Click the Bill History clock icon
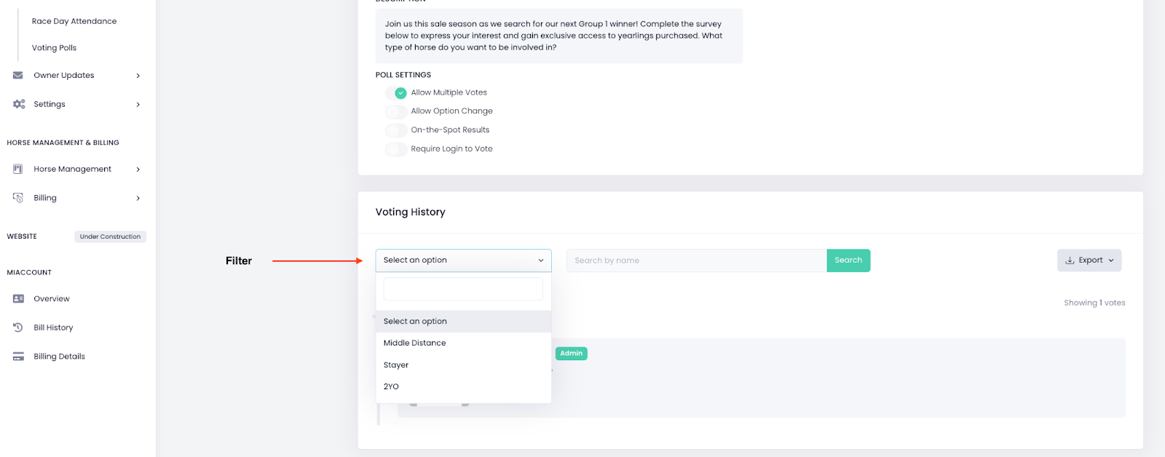The image size is (1165, 457). pos(18,327)
